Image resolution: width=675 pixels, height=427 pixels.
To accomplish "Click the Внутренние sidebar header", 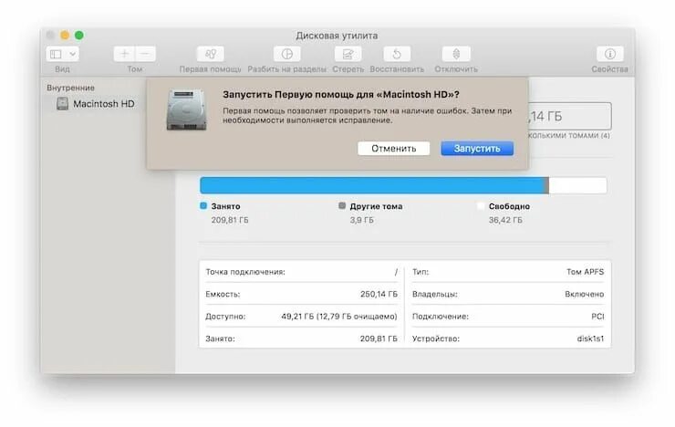I will point(70,88).
